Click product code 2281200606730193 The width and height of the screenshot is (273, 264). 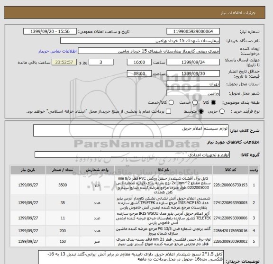coord(230,185)
